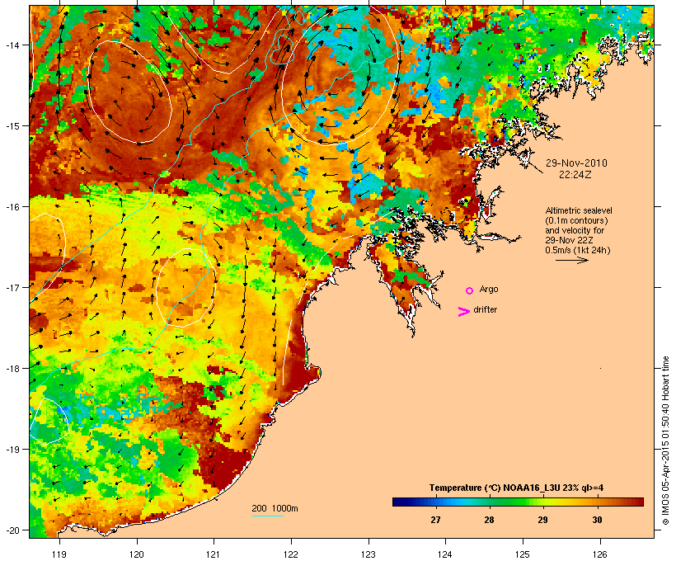
Task: Click the temperature colorbar green near 28
Action: click(x=489, y=502)
